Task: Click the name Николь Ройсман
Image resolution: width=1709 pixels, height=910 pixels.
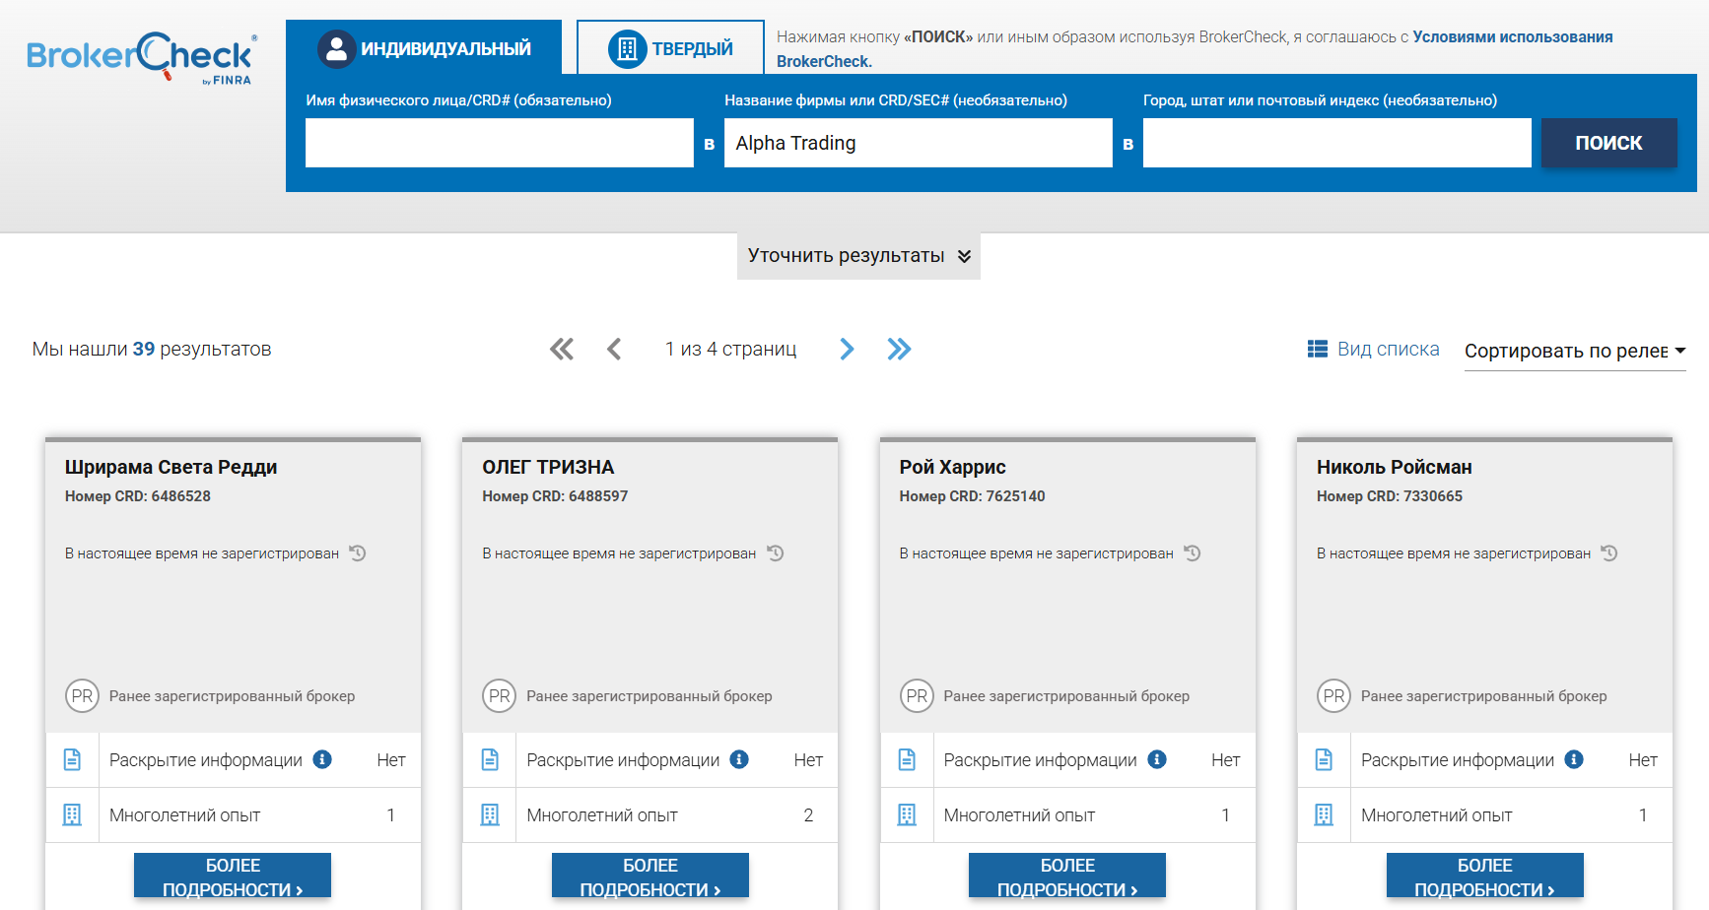Action: tap(1395, 467)
